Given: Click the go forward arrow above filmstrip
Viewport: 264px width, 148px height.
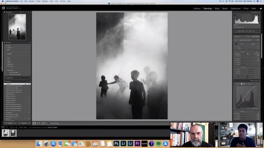Looking at the screenshot, I should (x=16, y=127).
